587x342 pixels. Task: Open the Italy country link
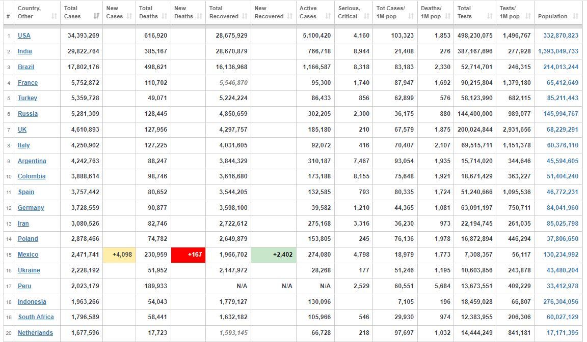tap(23, 145)
